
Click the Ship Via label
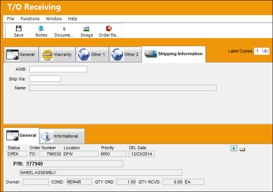coord(17,79)
